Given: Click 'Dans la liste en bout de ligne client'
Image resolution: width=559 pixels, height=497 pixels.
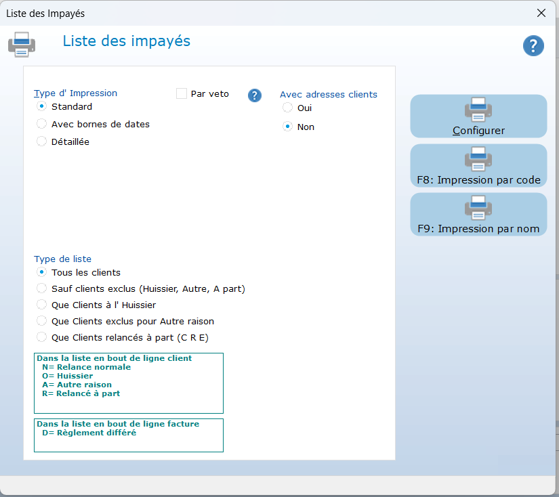Looking at the screenshot, I should 114,358.
